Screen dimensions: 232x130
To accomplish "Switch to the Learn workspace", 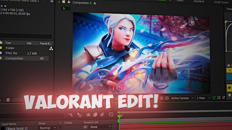I will pos(180,1).
